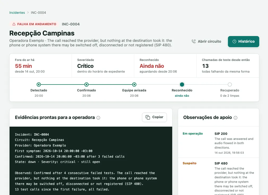Image resolution: width=268 pixels, height=195 pixels.
Task: Click the 'Ainda não' acknowledged value
Action: click(x=152, y=66)
